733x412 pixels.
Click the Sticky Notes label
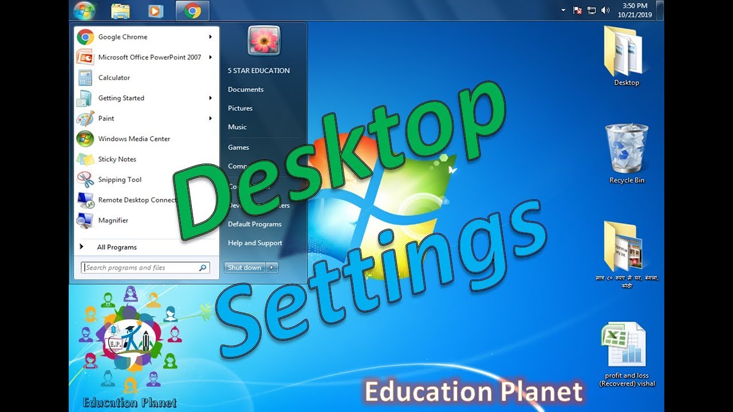[117, 159]
